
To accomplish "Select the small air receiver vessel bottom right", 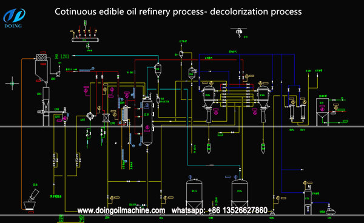I will (x=308, y=201).
